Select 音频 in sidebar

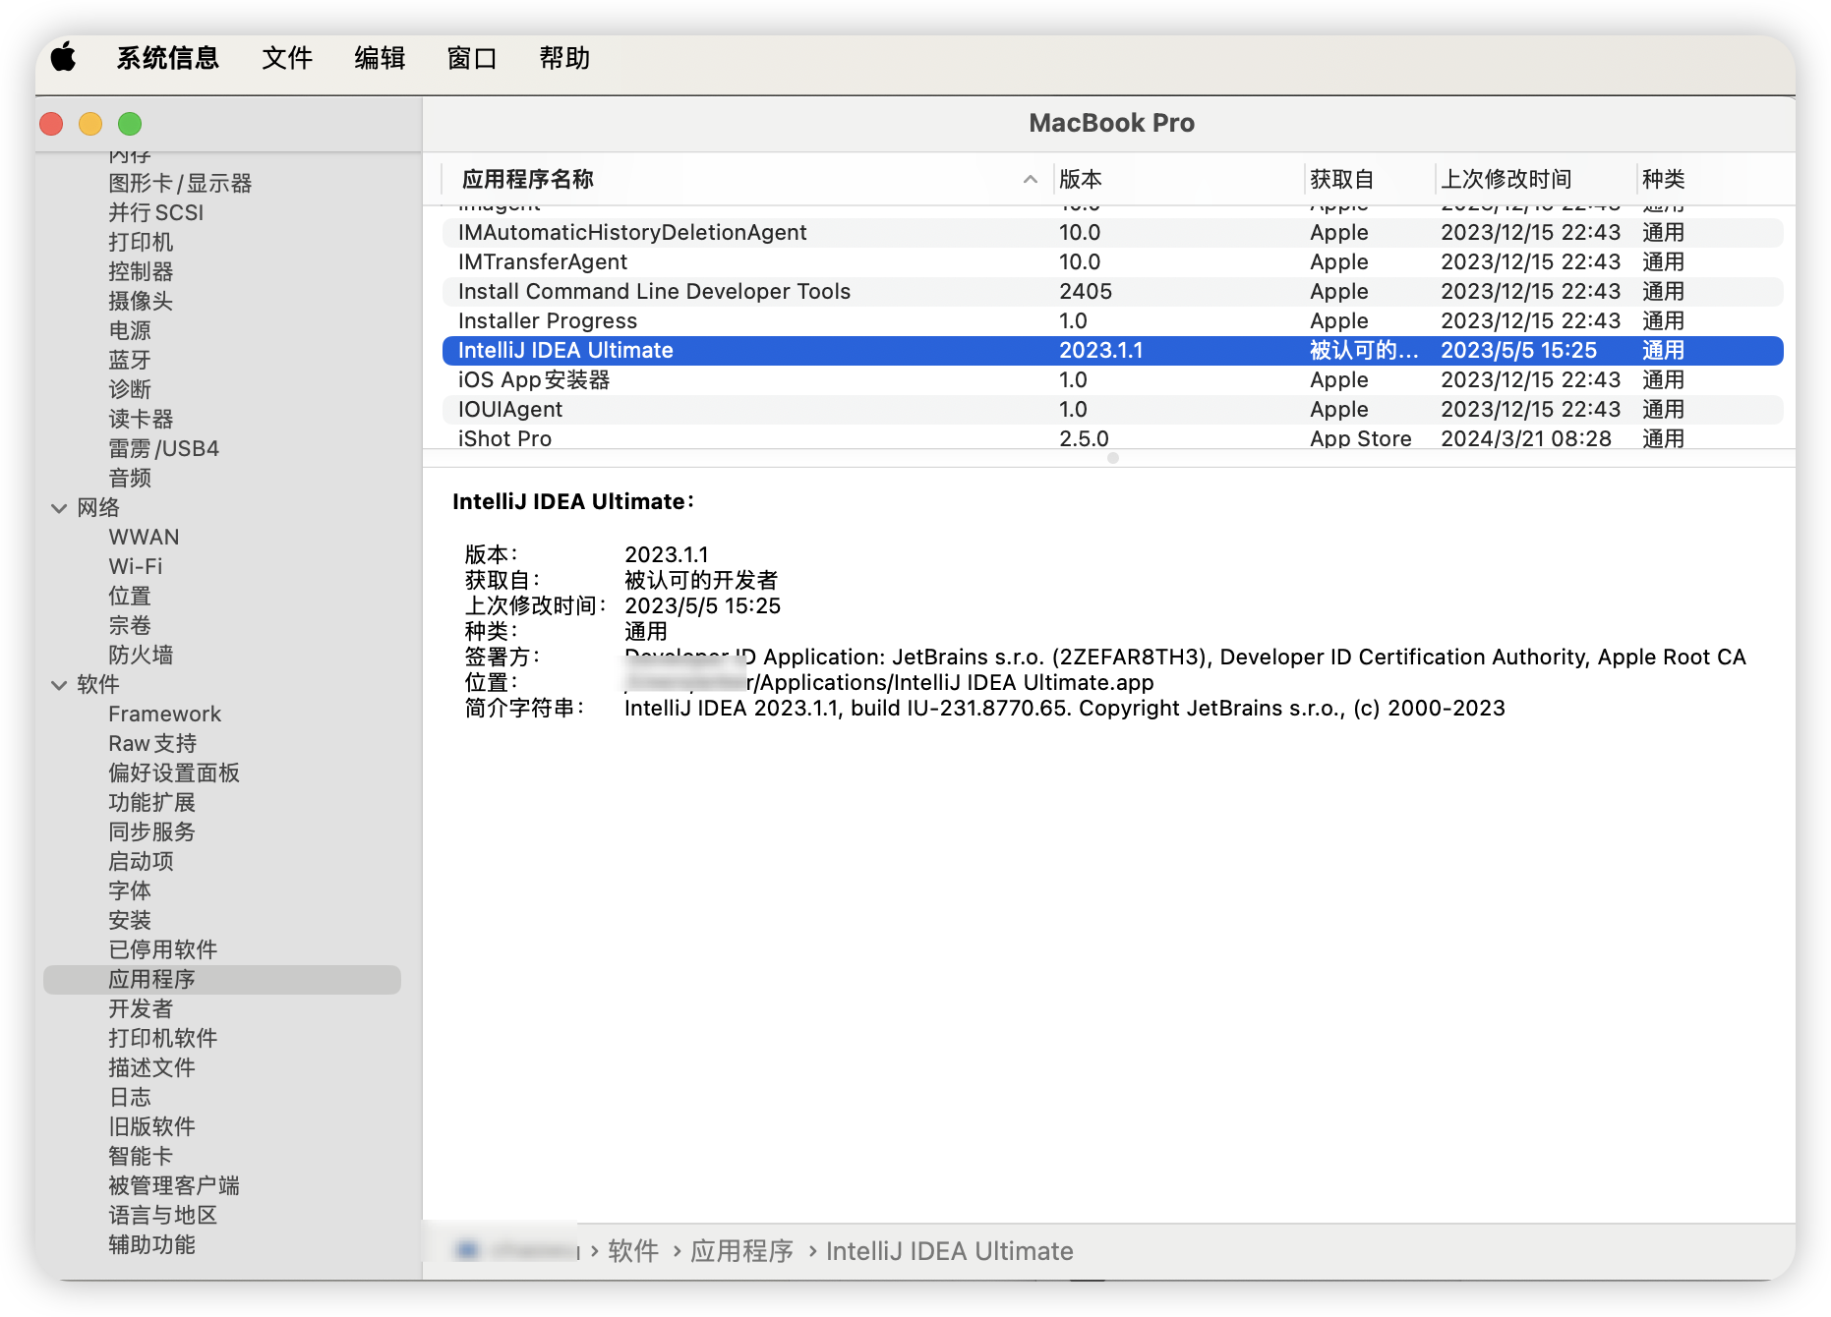coord(130,479)
